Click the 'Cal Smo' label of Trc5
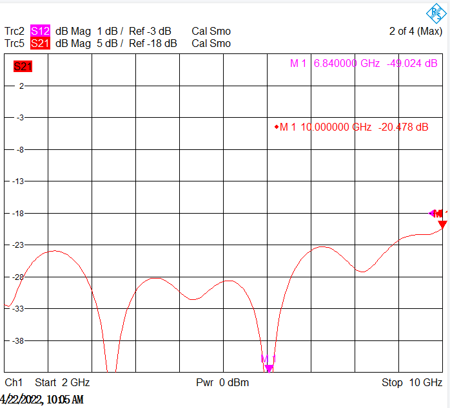This screenshot has height=408, width=450. click(x=211, y=43)
